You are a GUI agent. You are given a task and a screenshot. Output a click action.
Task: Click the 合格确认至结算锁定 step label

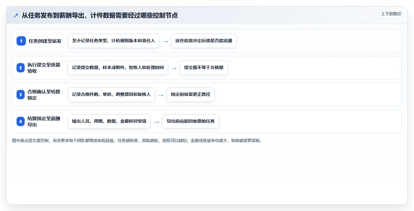[x=44, y=95]
